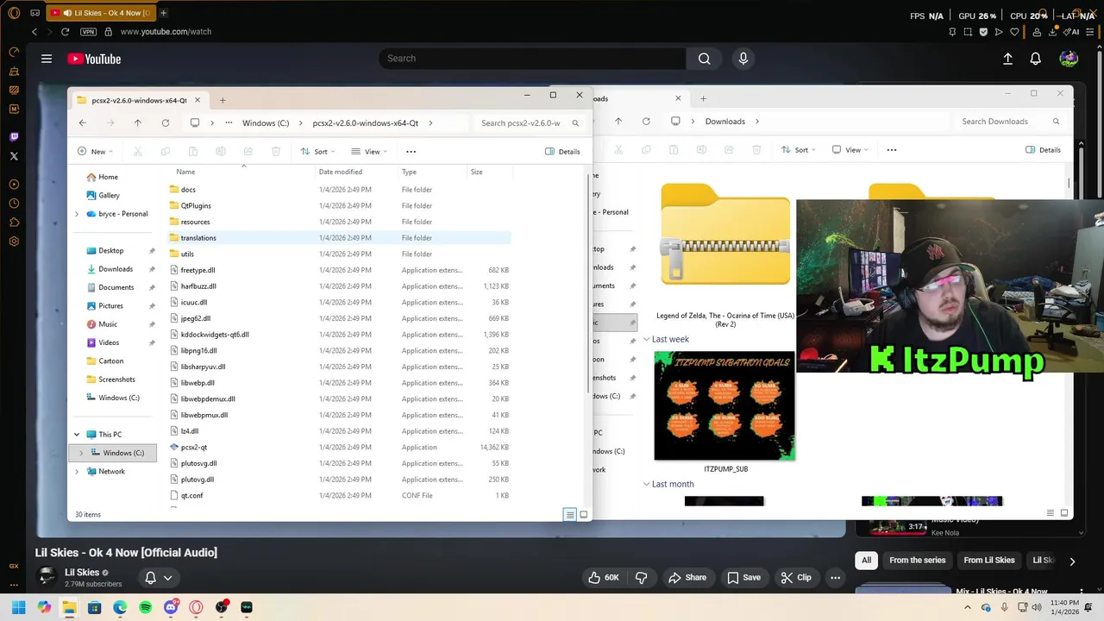Open the Windows Start menu
This screenshot has height=621, width=1104.
click(19, 607)
